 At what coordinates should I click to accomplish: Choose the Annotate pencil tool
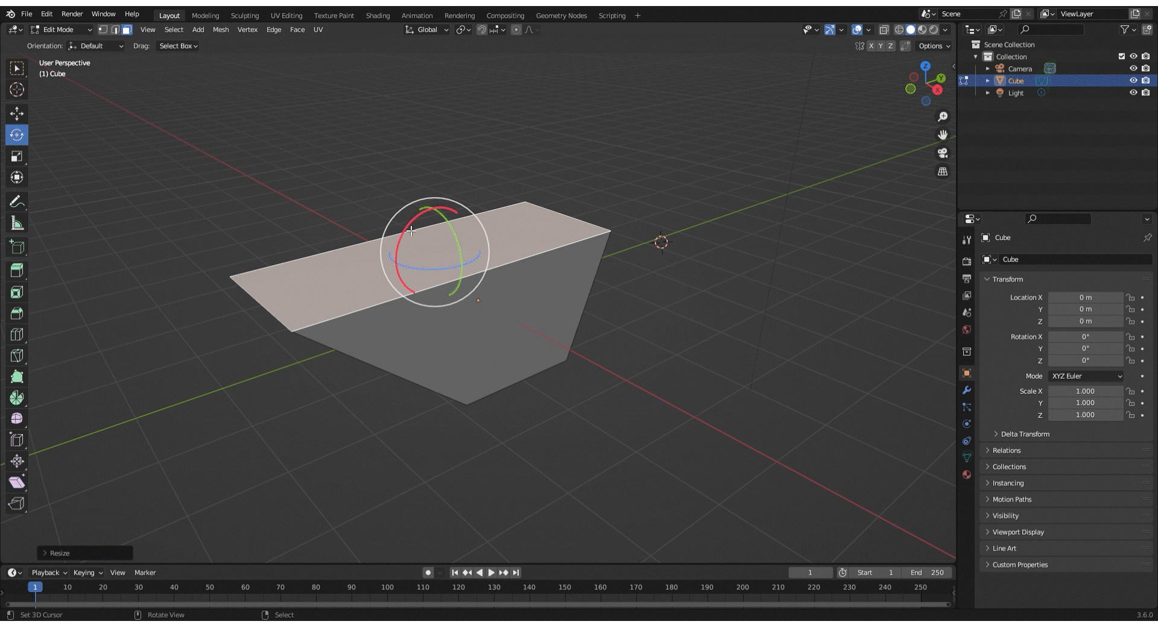pyautogui.click(x=17, y=202)
